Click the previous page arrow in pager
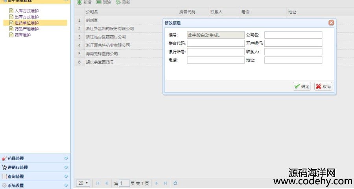This screenshot has width=354, height=189. pos(107,183)
